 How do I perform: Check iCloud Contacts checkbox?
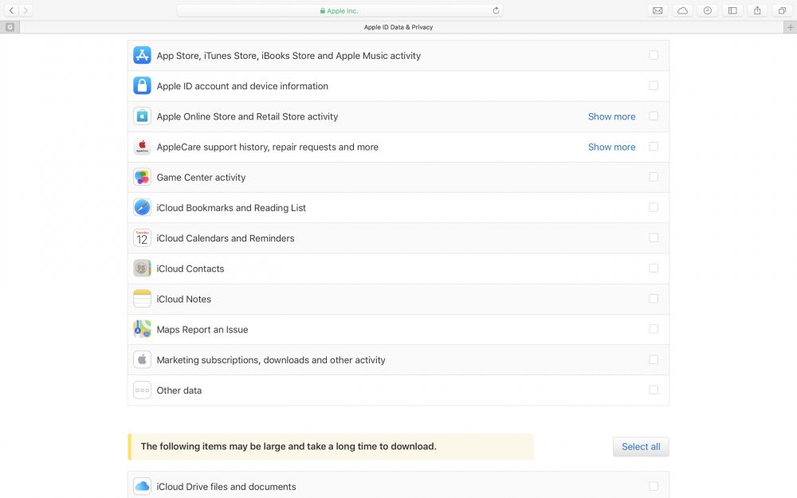(654, 268)
